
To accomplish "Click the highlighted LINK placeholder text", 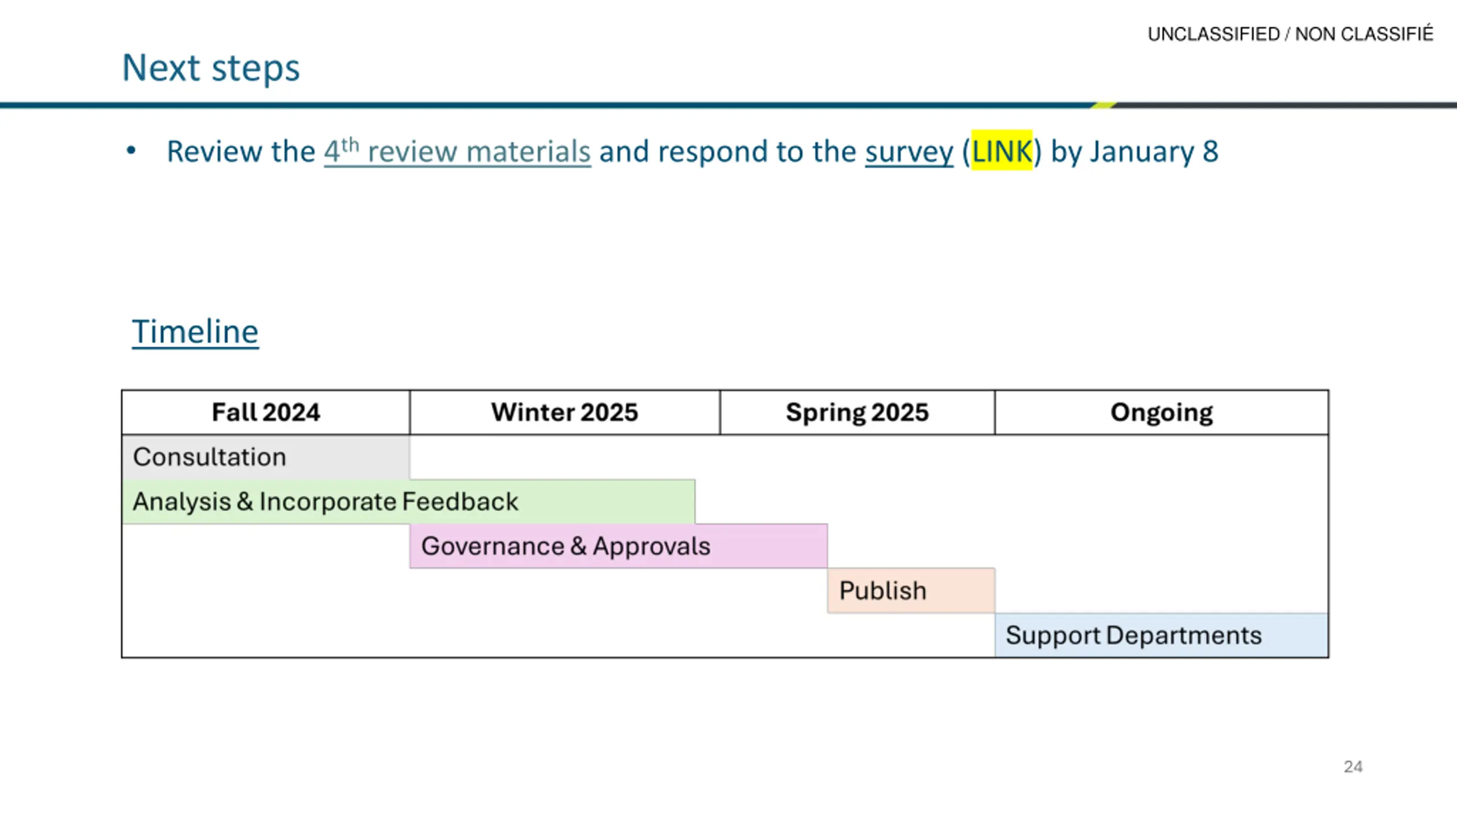I will tap(1002, 151).
